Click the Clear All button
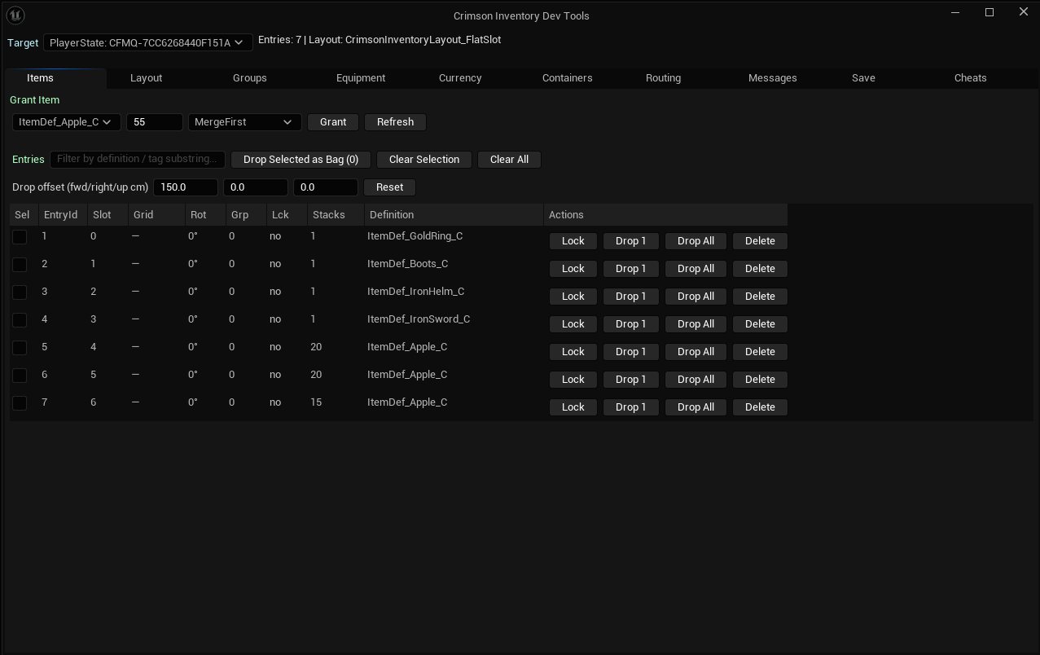Image resolution: width=1040 pixels, height=655 pixels. pyautogui.click(x=509, y=160)
